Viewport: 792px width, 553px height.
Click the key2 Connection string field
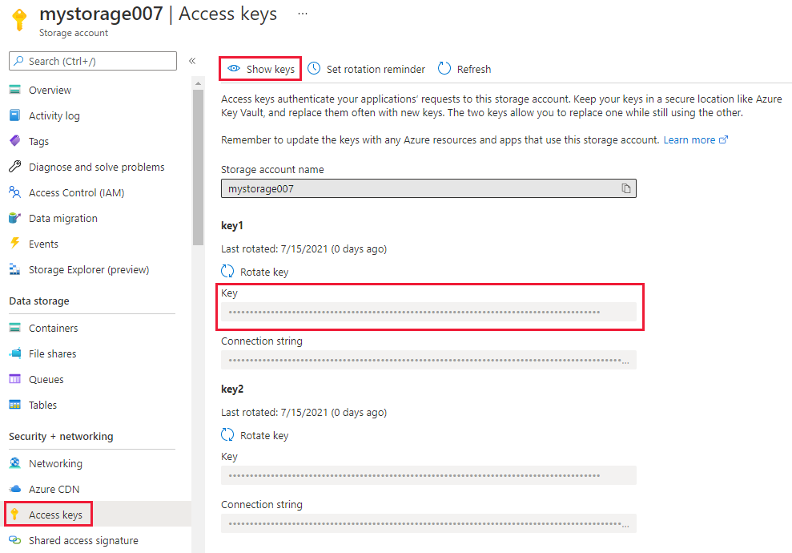coord(428,523)
